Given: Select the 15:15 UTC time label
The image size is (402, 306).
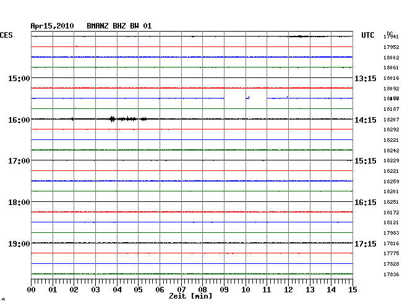Looking at the screenshot, I should pyautogui.click(x=366, y=161).
